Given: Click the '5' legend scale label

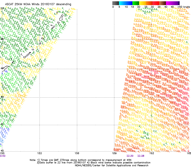Looking at the screenshot, I should click(x=119, y=7).
